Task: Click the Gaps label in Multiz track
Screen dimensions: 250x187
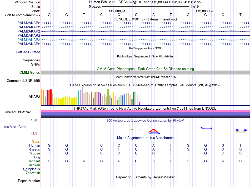Action: click(36, 141)
